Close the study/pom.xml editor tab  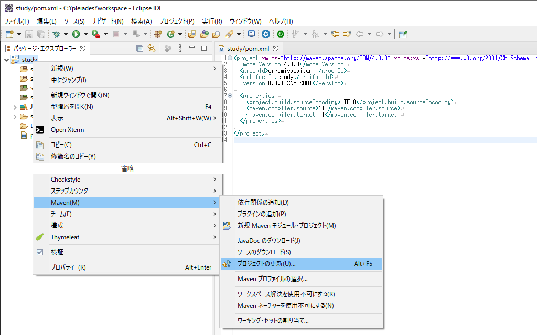pyautogui.click(x=276, y=49)
